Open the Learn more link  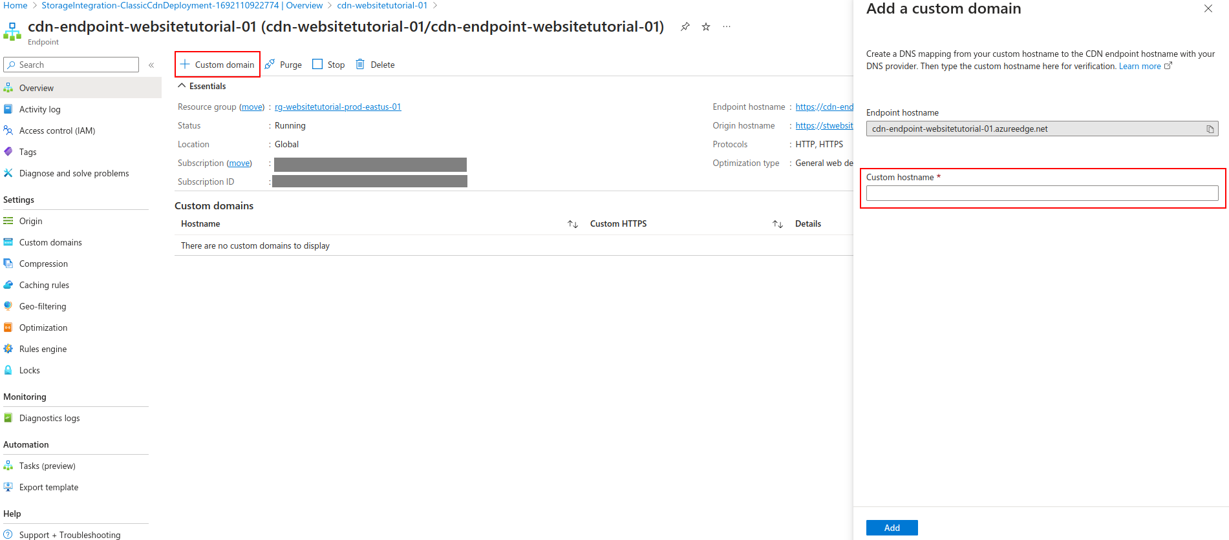click(x=1140, y=66)
